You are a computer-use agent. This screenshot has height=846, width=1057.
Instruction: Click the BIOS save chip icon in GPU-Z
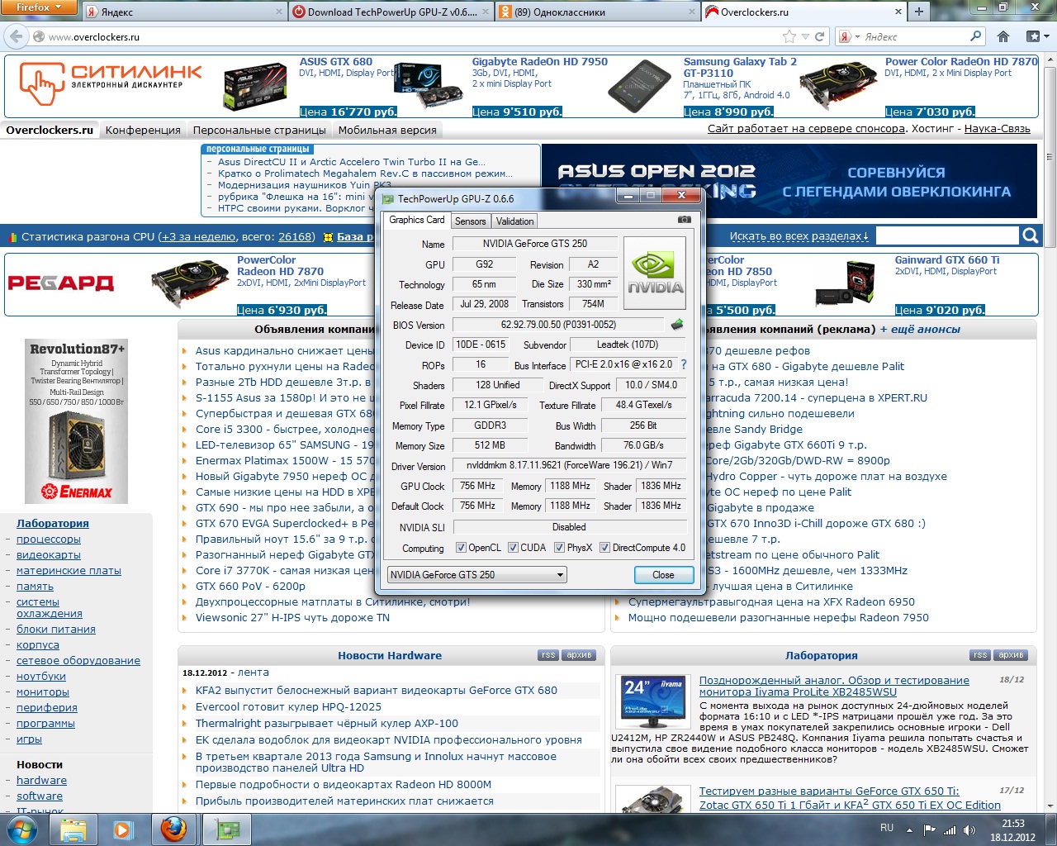point(677,324)
